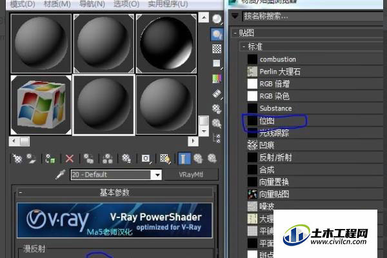Click the Get Material icon
The width and height of the screenshot is (387, 258).
point(17,159)
